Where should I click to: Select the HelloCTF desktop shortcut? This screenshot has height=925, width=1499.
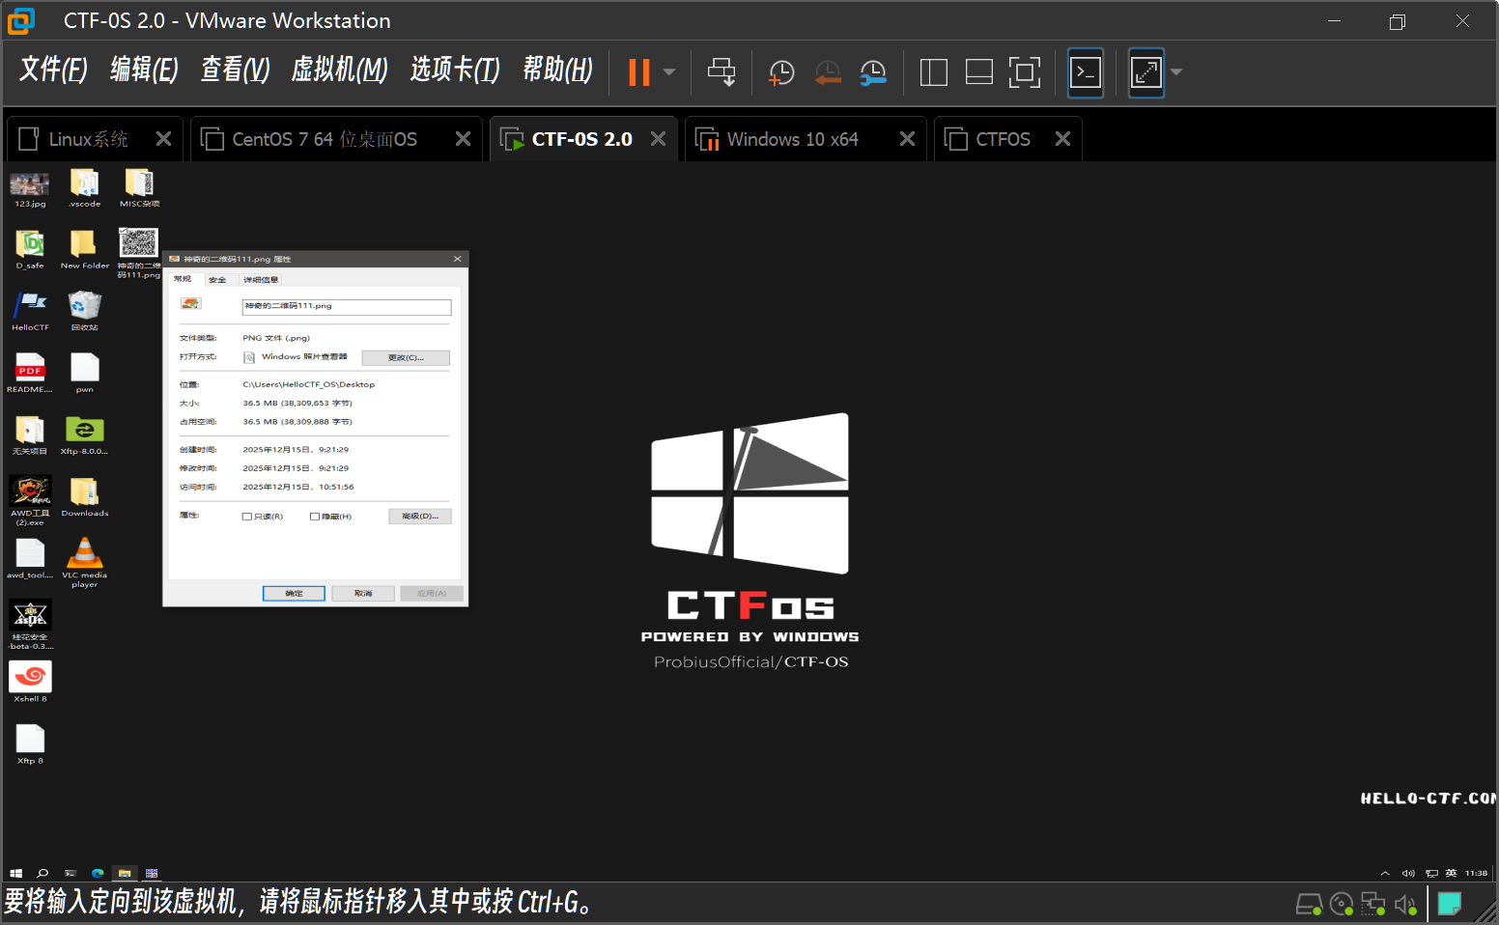30,312
